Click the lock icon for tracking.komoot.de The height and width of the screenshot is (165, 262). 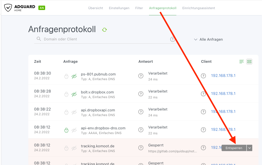(x=66, y=148)
